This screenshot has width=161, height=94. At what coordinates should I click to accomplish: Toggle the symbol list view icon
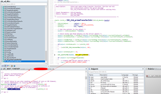point(6,66)
